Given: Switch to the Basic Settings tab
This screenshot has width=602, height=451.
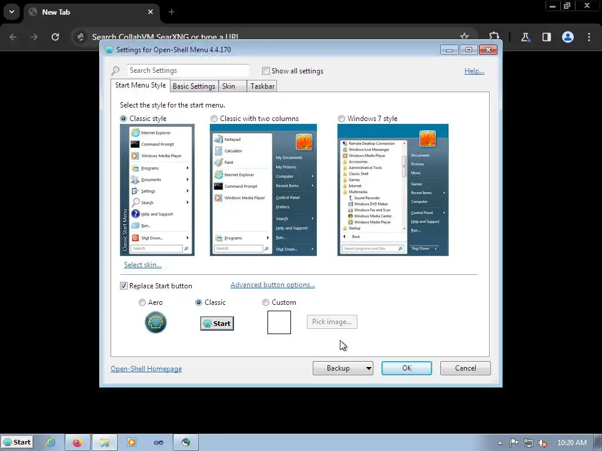Looking at the screenshot, I should pyautogui.click(x=194, y=86).
